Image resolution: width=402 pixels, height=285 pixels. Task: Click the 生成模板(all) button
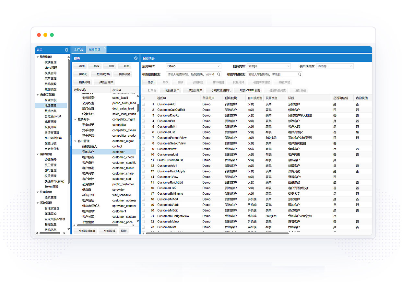85,231
